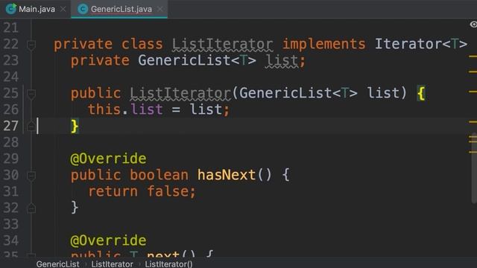Image resolution: width=477 pixels, height=268 pixels.
Task: Toggle the inspections eye icon
Action: [473, 25]
